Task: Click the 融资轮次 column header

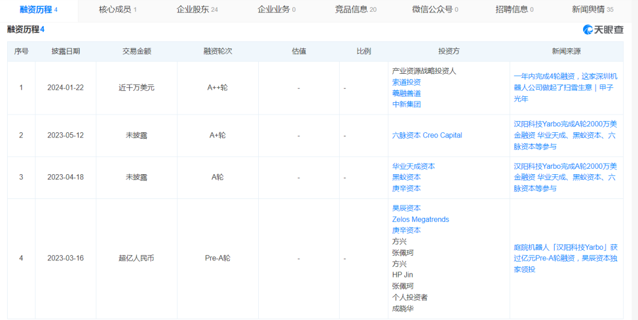Action: (x=217, y=51)
